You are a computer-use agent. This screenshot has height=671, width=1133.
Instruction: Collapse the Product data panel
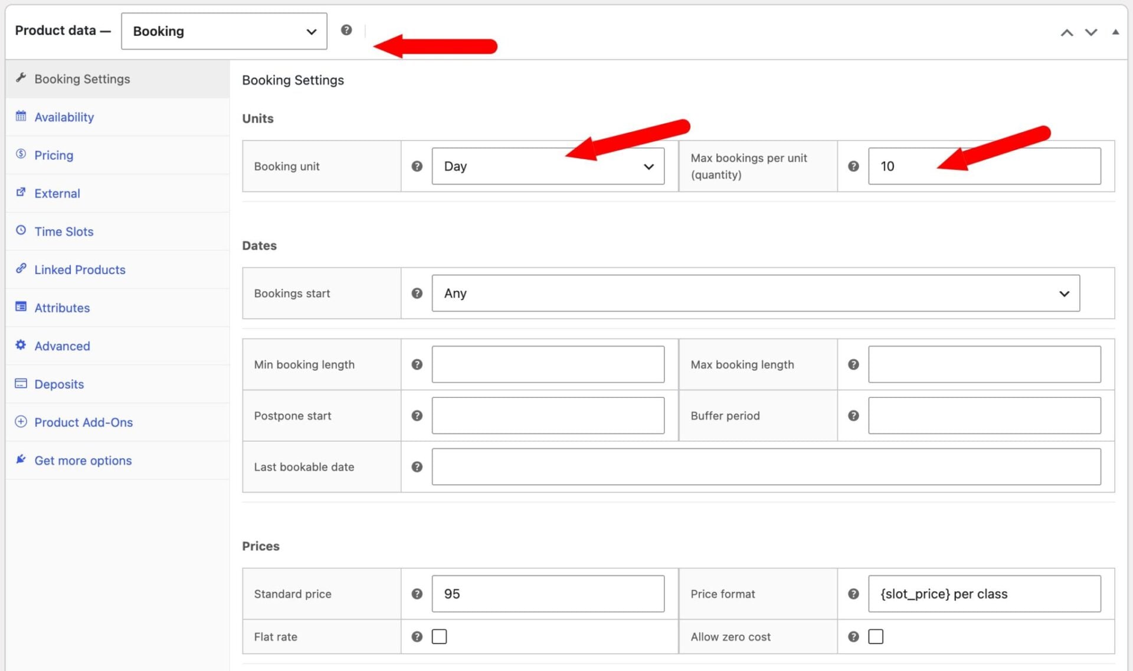1115,32
